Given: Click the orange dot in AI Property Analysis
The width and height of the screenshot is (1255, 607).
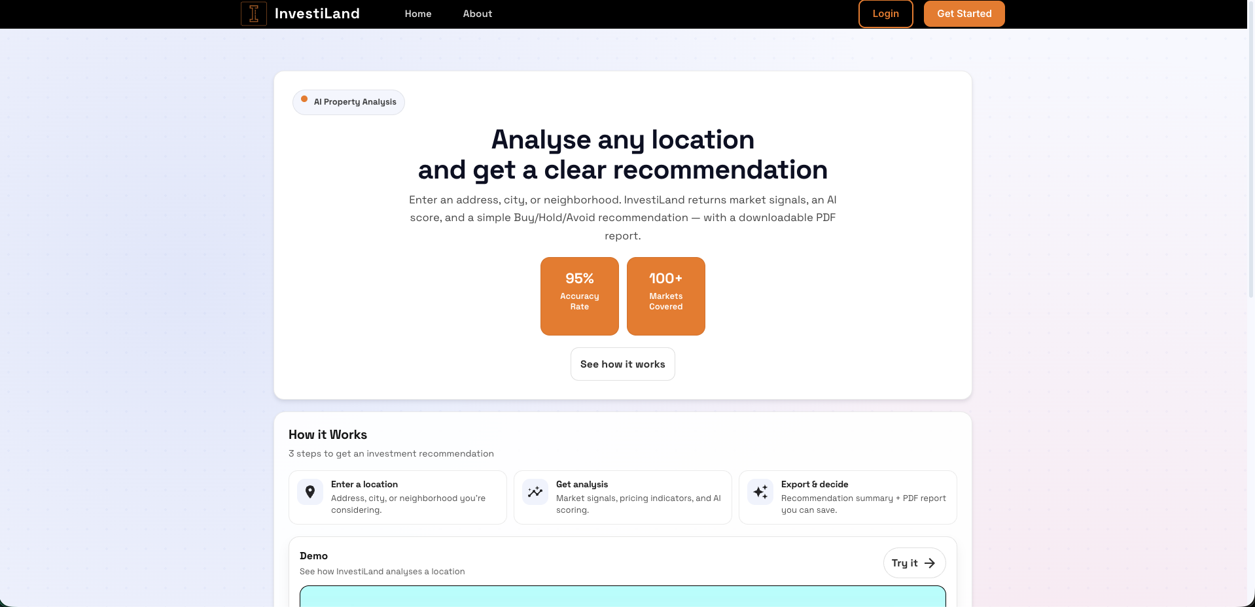Looking at the screenshot, I should (304, 99).
